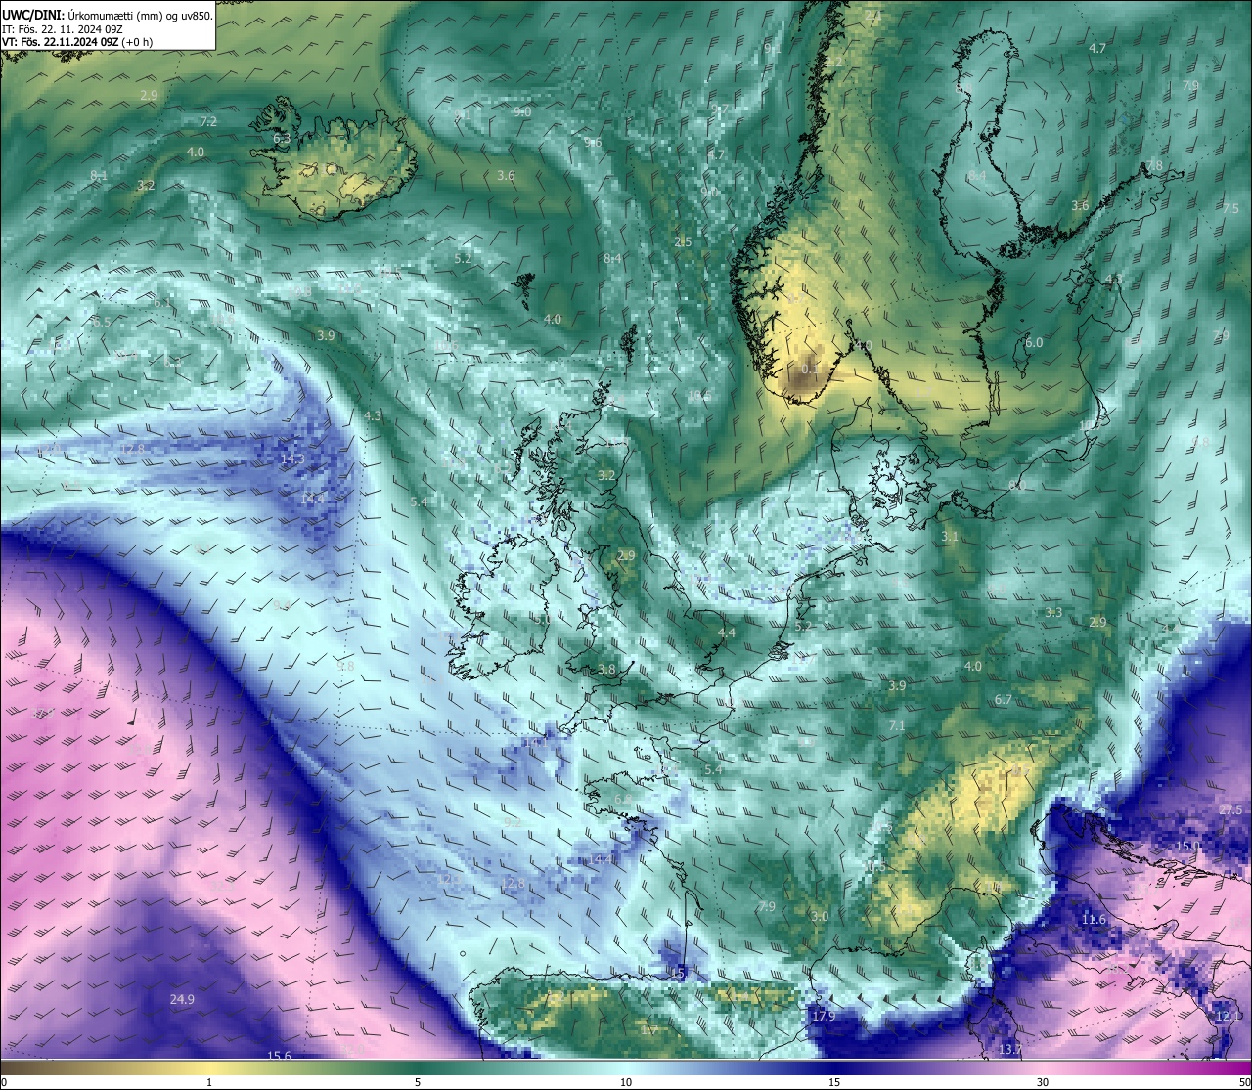1252x1090 pixels.
Task: Click color scale at the 1 tick
Action: pyautogui.click(x=209, y=1081)
